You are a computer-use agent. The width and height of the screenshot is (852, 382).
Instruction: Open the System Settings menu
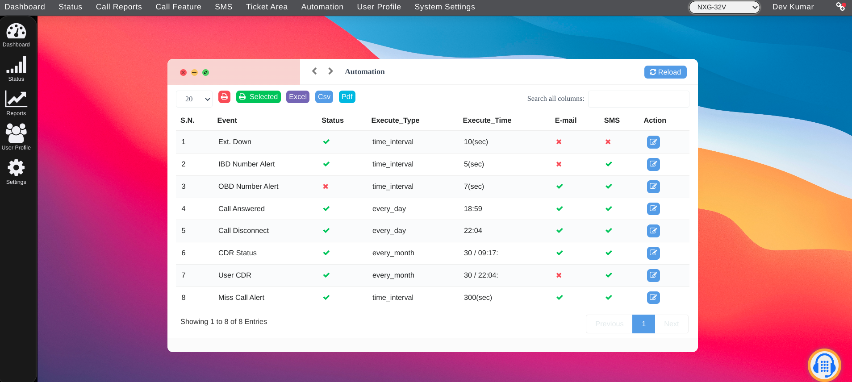445,7
